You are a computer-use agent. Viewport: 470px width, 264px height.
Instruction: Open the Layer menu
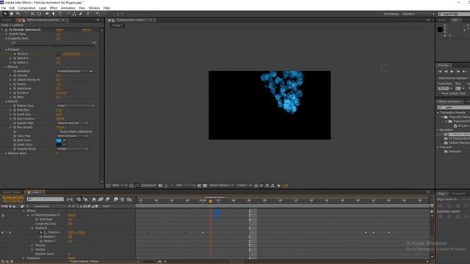[43, 8]
